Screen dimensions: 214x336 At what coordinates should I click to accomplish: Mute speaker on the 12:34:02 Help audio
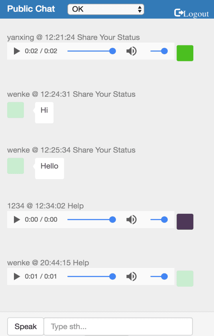coord(132,220)
